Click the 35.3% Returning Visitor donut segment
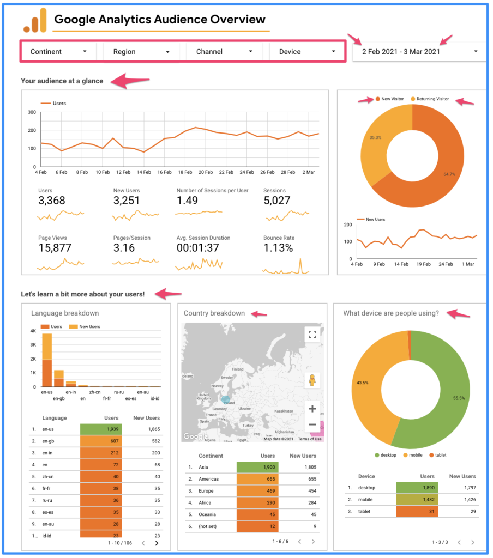The width and height of the screenshot is (493, 558). tap(375, 137)
